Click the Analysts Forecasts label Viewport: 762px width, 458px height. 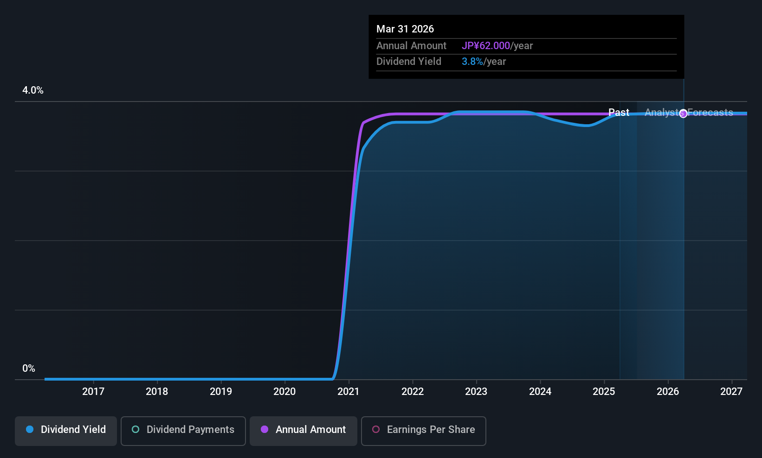689,113
